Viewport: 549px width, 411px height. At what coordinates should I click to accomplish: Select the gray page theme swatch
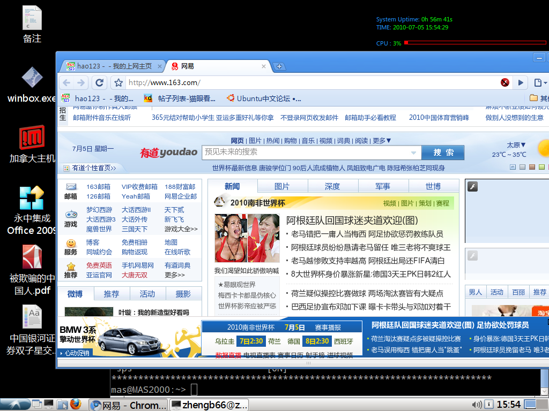(x=523, y=167)
